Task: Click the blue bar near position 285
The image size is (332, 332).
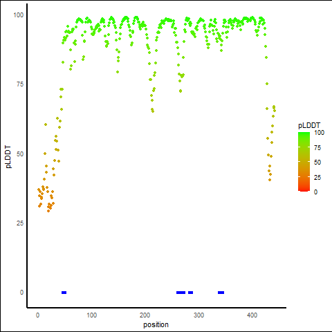Action: [190, 293]
